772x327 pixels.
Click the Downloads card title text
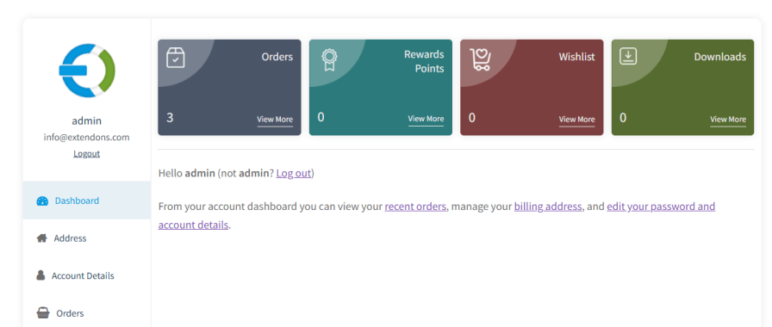(719, 57)
